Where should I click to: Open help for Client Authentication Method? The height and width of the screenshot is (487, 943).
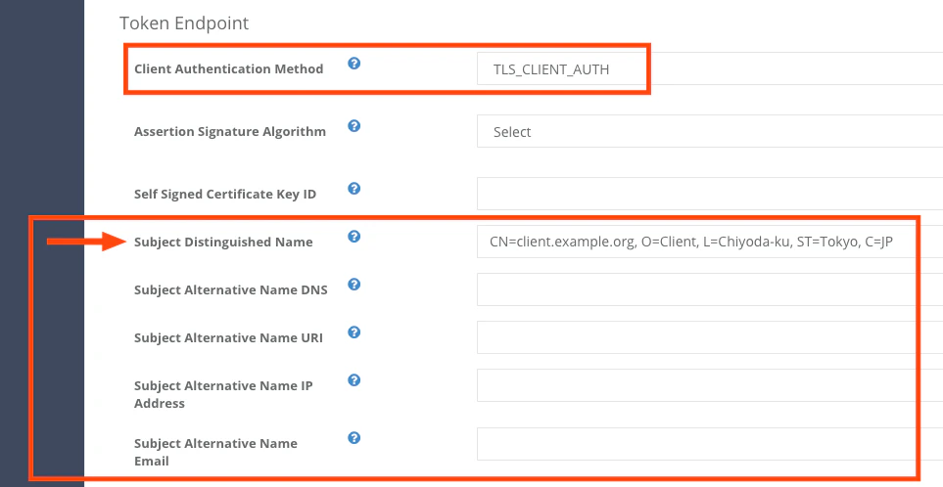[x=354, y=63]
